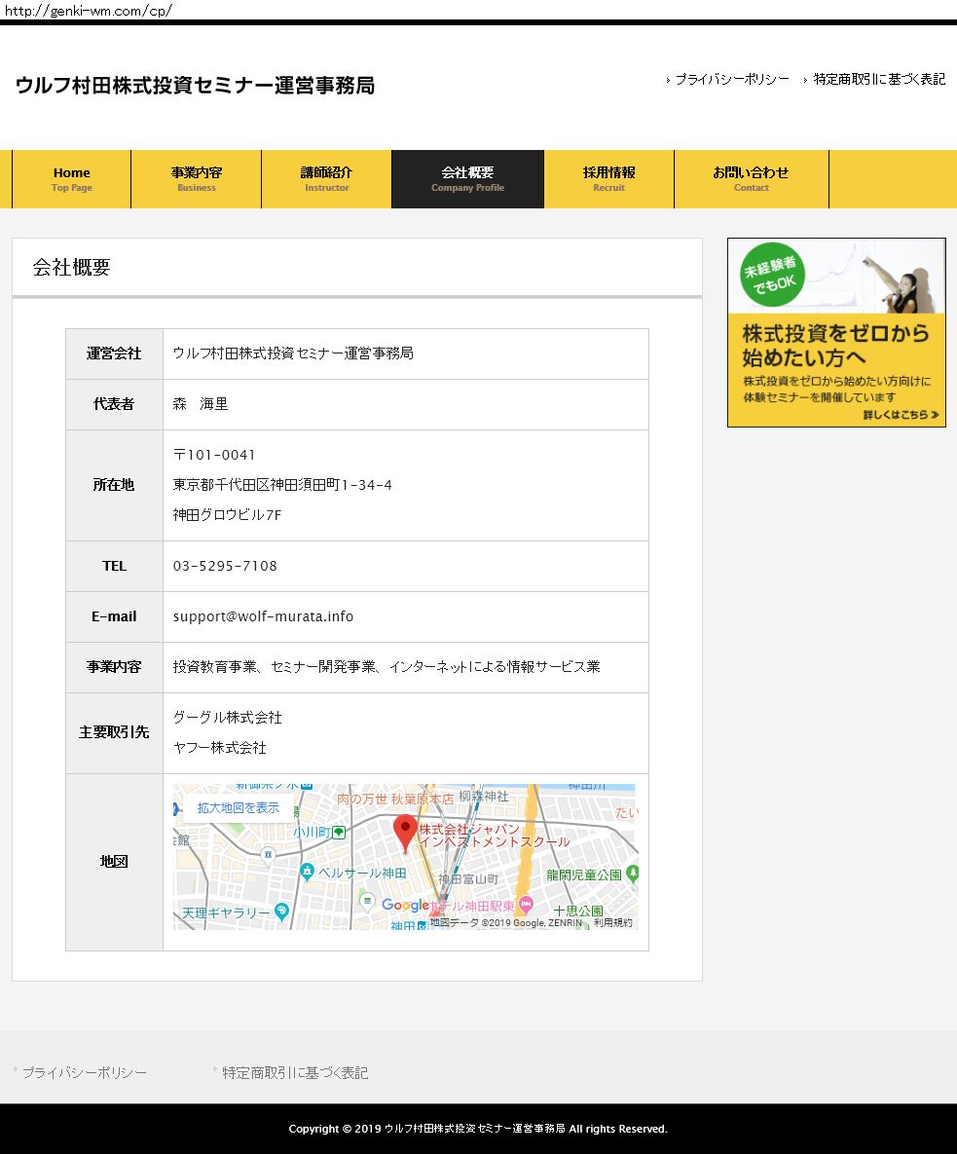957x1154 pixels.
Task: Click the 天理ギャラリー gallery marker icon
Action: point(282,912)
